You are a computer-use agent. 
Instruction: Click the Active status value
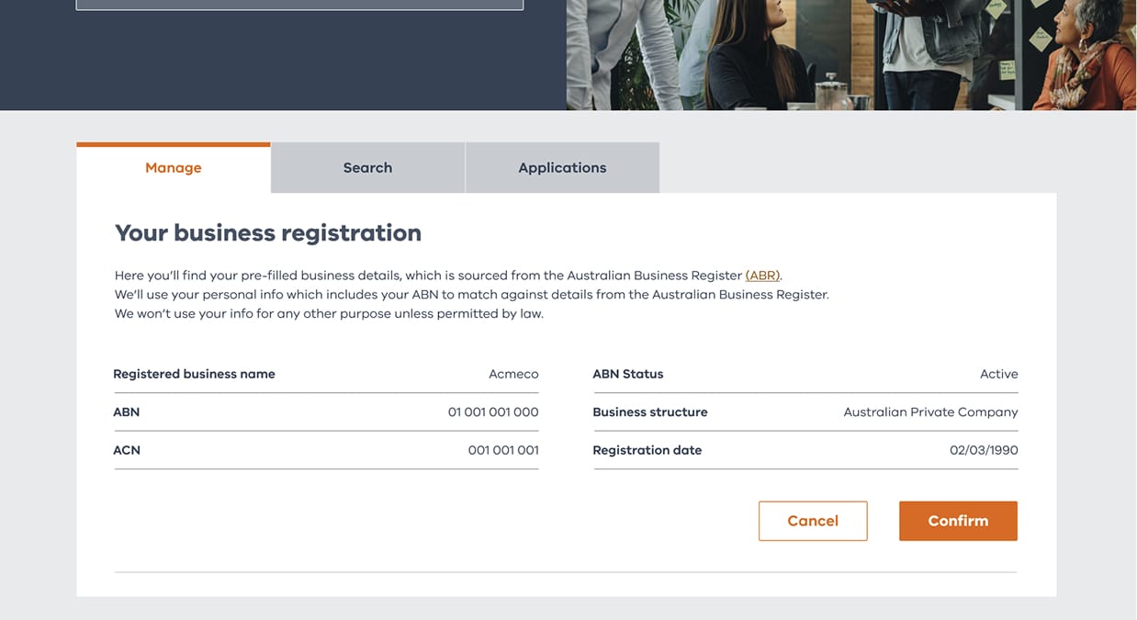998,374
